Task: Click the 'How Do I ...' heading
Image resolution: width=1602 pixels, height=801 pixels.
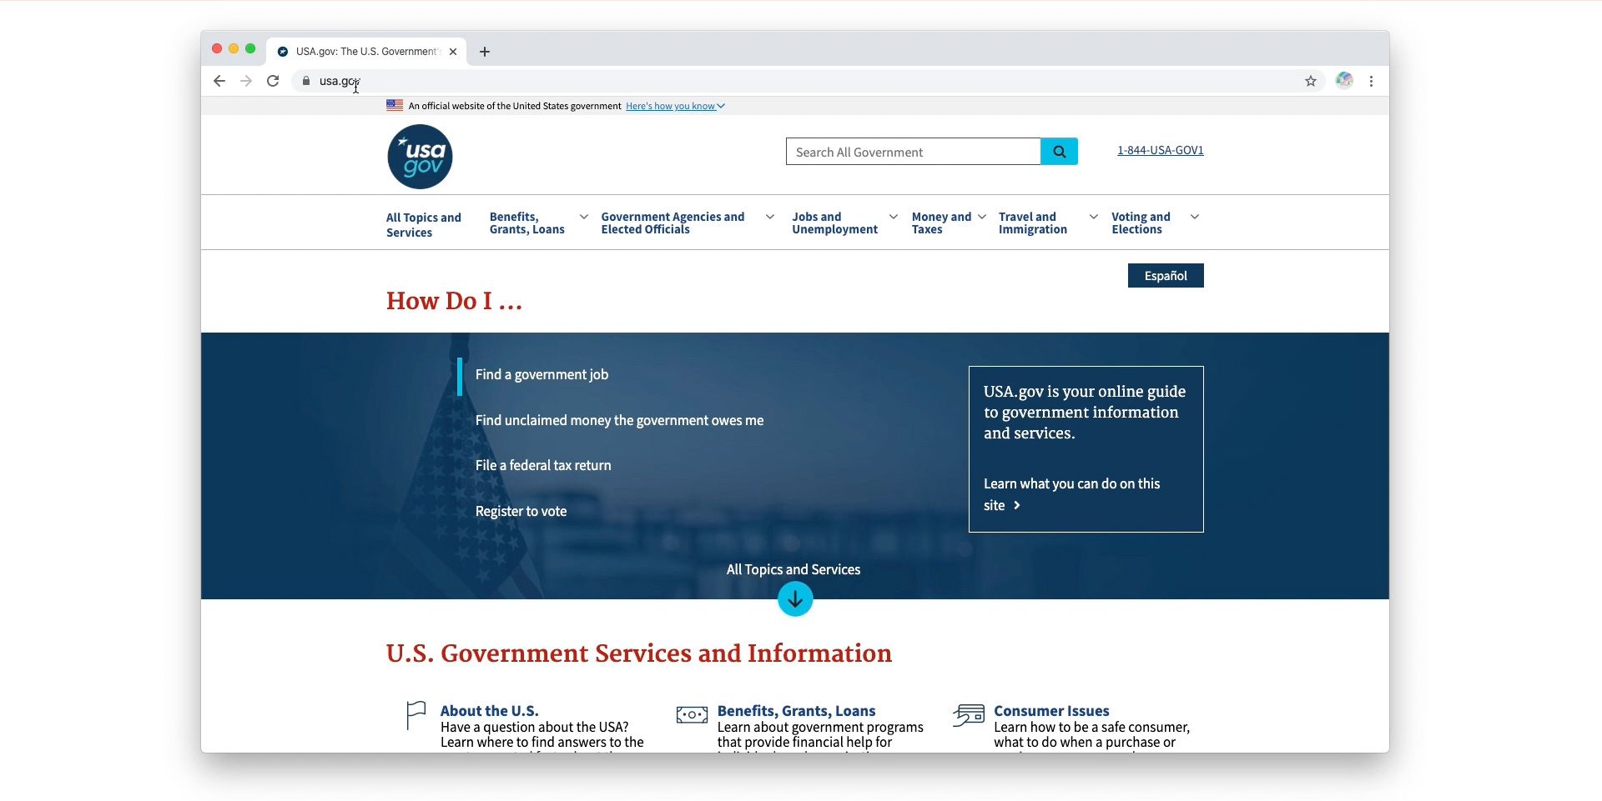Action: [x=455, y=301]
